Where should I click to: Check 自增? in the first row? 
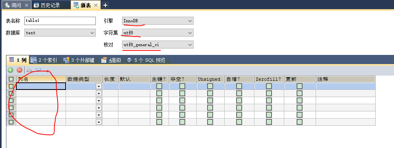click(239, 86)
